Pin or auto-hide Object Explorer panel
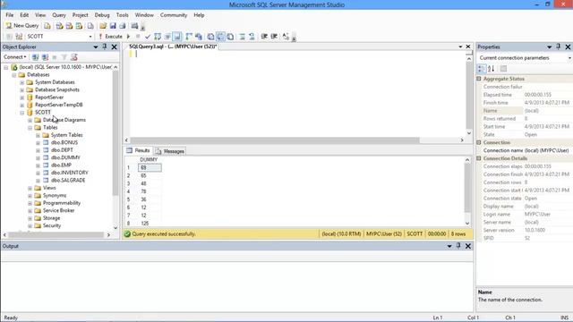 tap(105, 47)
